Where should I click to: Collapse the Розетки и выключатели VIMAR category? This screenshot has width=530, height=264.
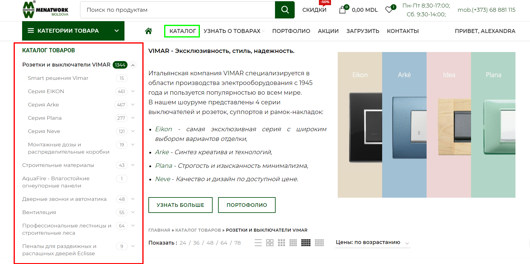tap(133, 65)
